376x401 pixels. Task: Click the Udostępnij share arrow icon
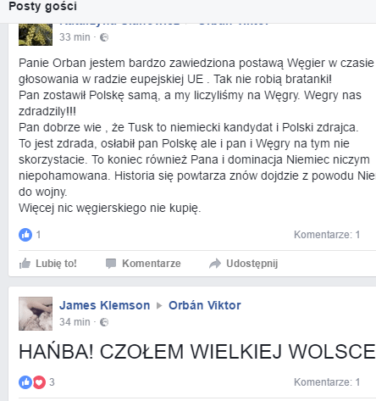[215, 264]
